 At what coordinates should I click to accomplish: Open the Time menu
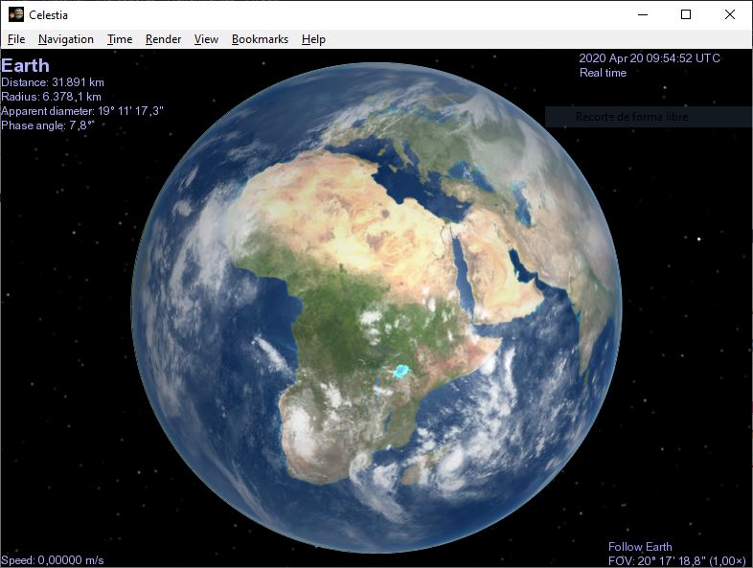coord(120,39)
